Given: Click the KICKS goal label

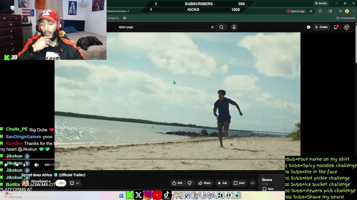Looking at the screenshot, I should pos(193,10).
